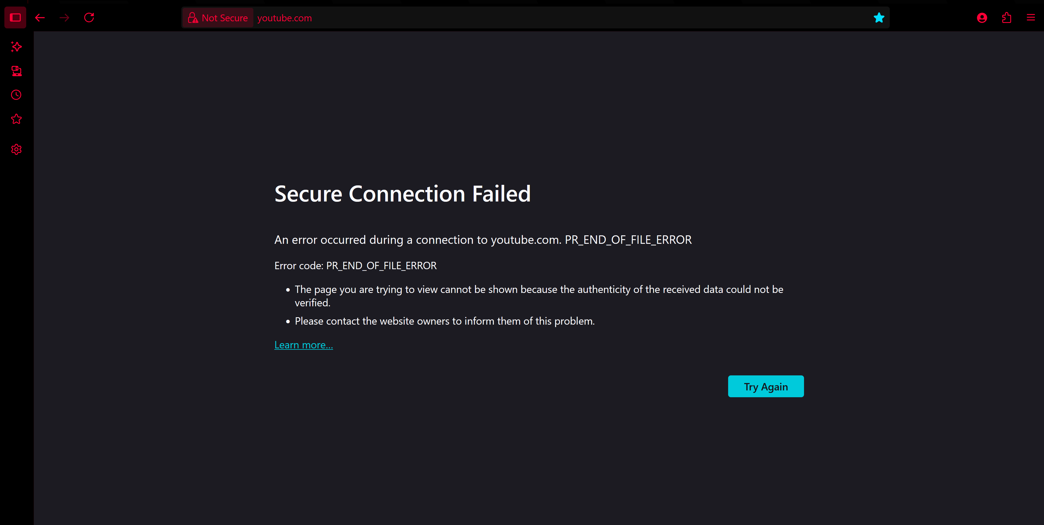Reload the current page

click(x=89, y=17)
